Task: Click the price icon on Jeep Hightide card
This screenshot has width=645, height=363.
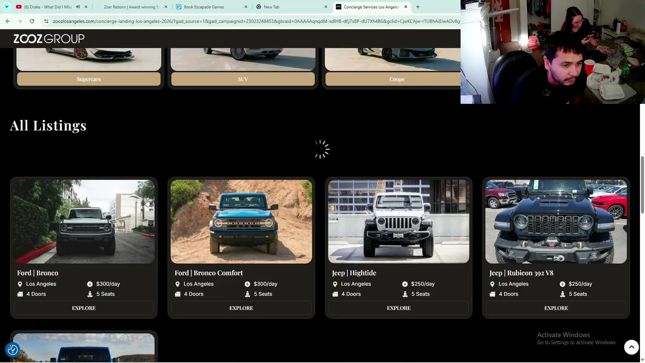Action: (x=405, y=284)
